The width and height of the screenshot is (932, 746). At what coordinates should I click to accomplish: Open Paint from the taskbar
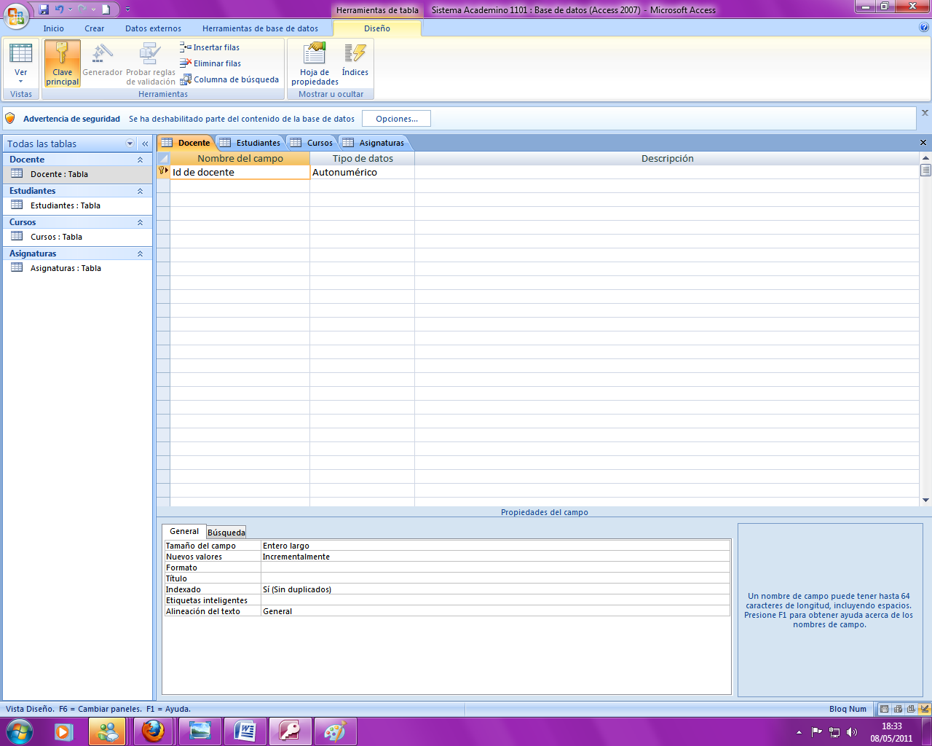335,731
